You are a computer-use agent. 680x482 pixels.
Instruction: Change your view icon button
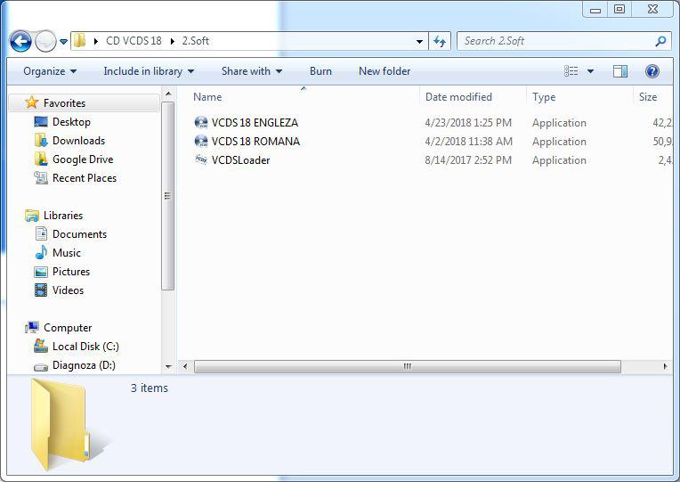571,71
